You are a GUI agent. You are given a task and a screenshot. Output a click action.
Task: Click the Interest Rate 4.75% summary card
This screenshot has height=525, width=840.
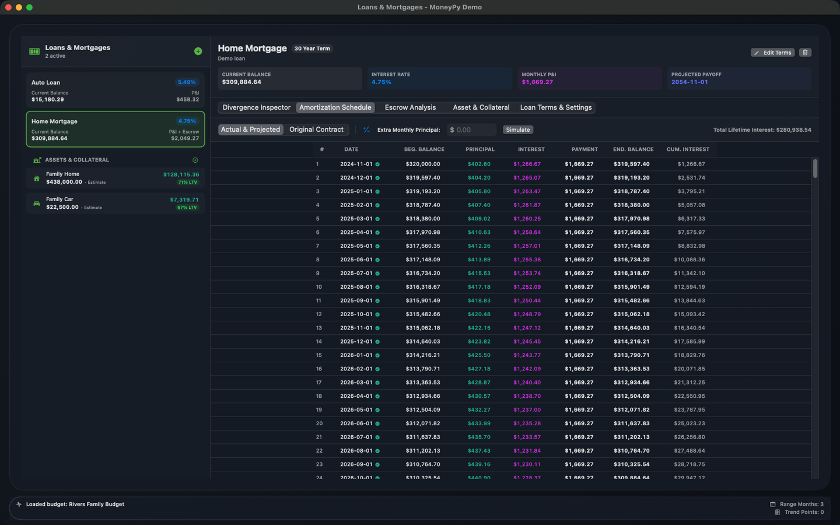click(439, 78)
